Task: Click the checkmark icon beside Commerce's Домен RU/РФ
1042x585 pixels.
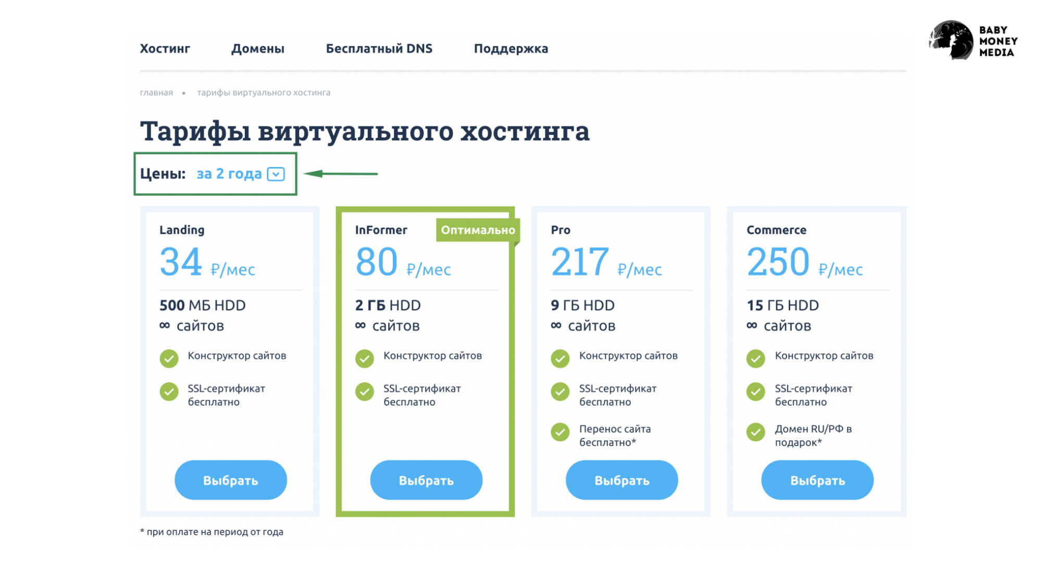Action: [x=755, y=431]
